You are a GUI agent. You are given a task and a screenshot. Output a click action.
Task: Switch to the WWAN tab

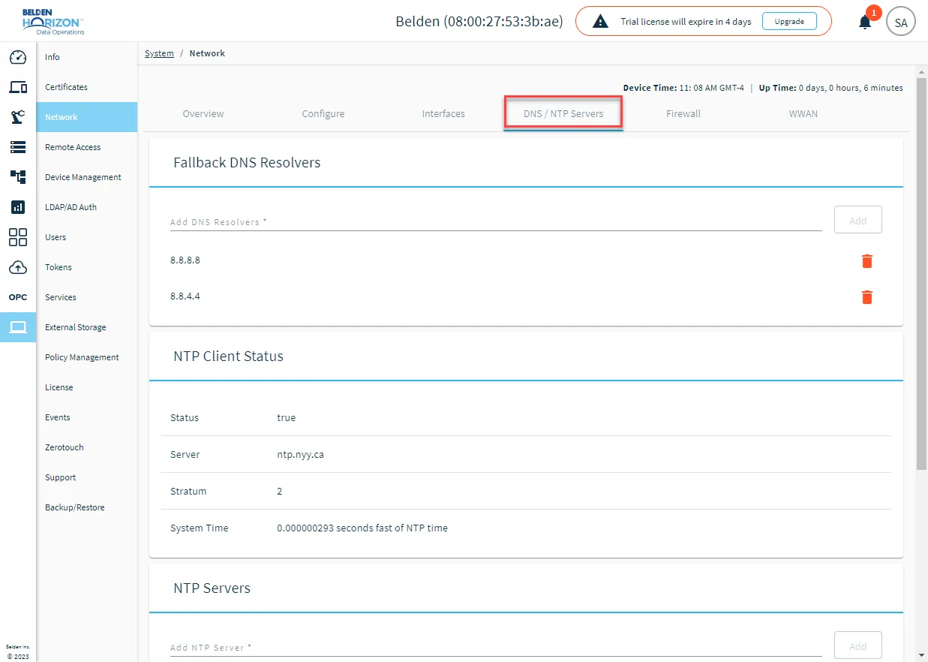(x=803, y=114)
